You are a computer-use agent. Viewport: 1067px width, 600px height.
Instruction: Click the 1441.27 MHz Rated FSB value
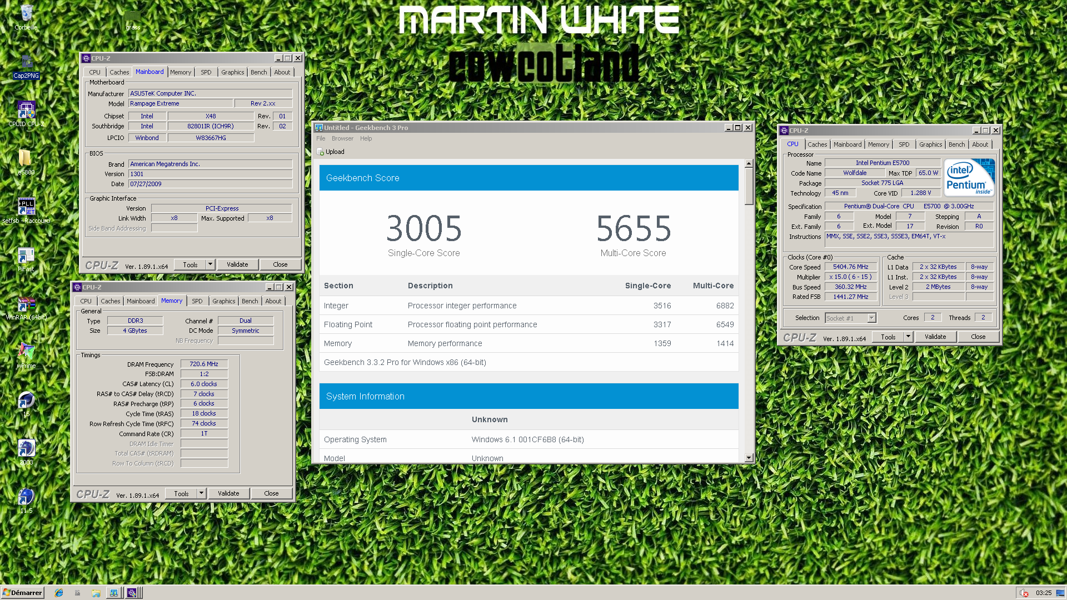pyautogui.click(x=851, y=297)
